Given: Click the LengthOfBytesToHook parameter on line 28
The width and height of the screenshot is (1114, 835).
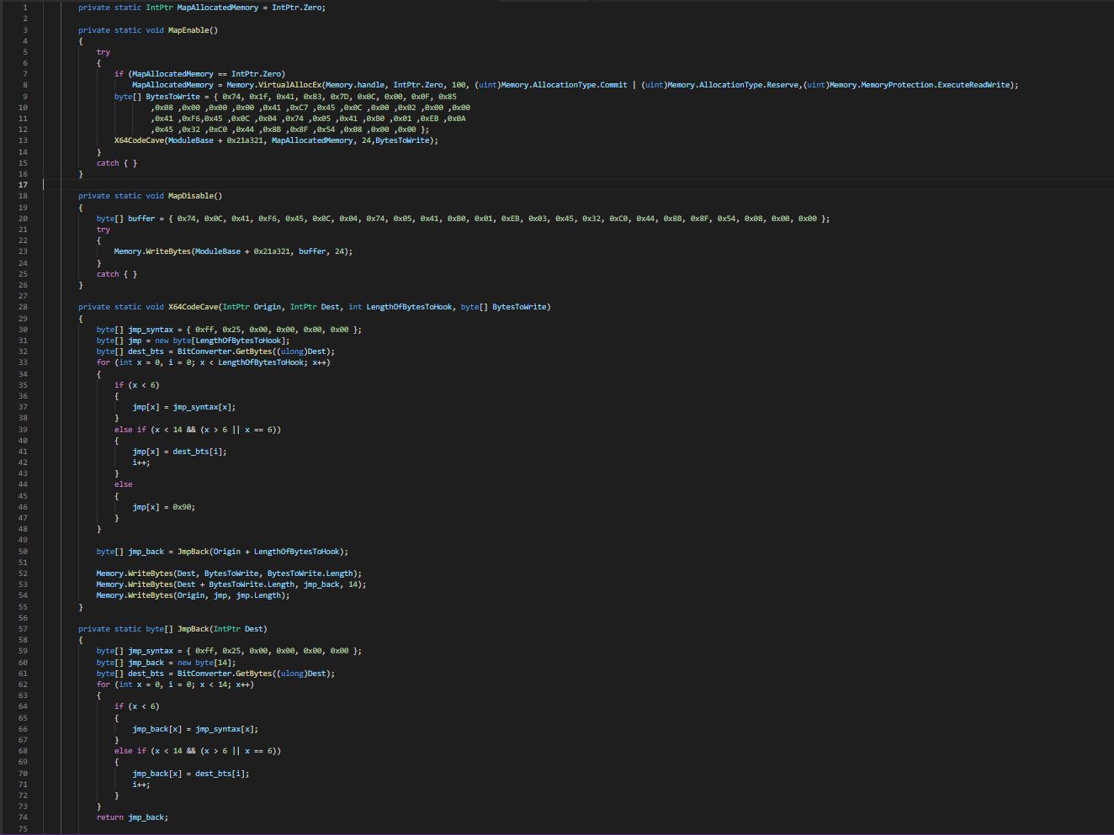Looking at the screenshot, I should [x=408, y=307].
